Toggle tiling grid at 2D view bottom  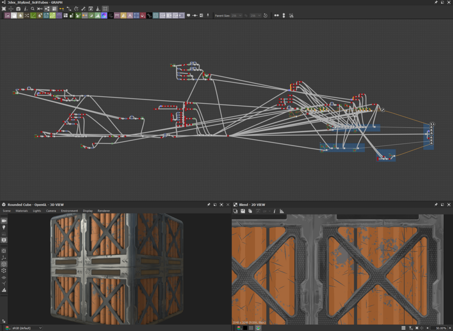click(x=403, y=328)
